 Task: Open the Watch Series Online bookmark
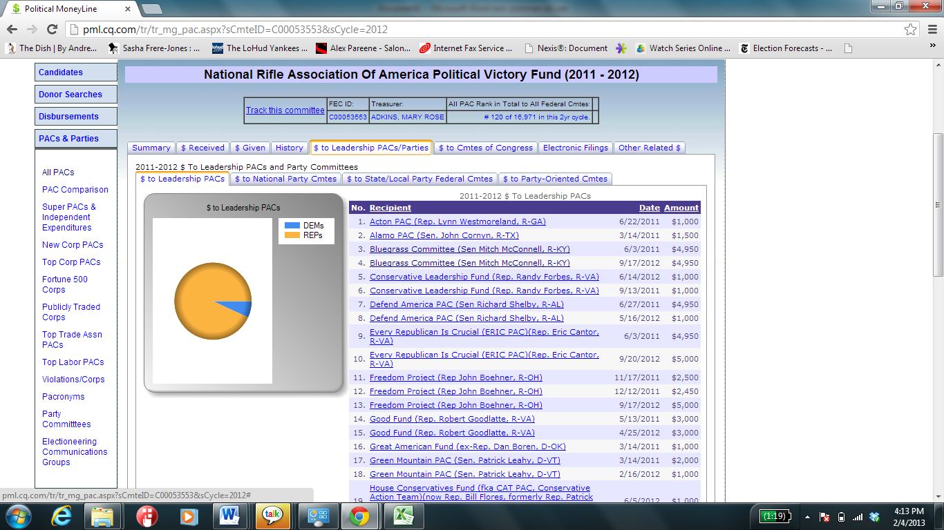683,48
